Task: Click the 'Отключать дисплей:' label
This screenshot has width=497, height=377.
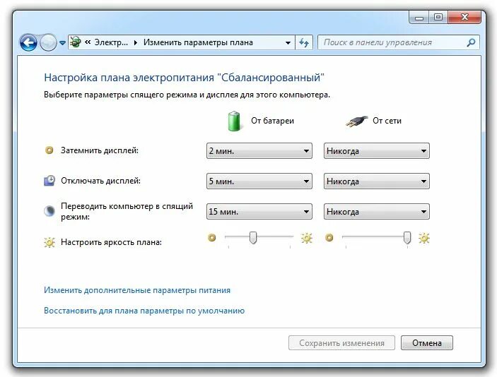Action: tap(101, 181)
